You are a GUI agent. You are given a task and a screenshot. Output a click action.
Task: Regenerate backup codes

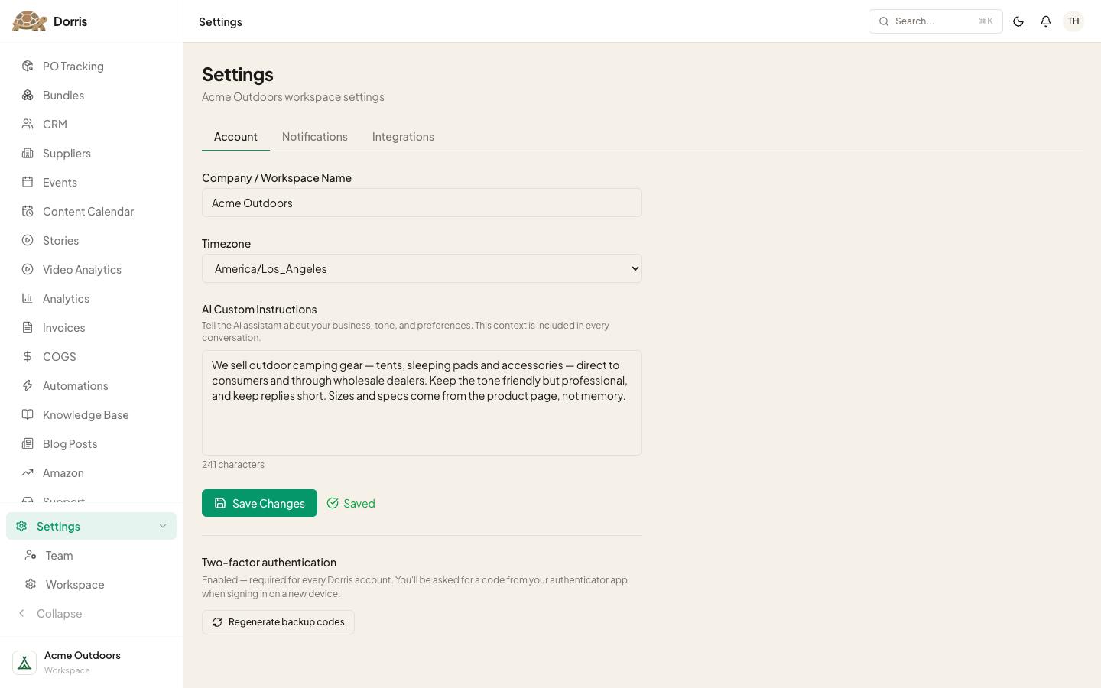pyautogui.click(x=278, y=622)
